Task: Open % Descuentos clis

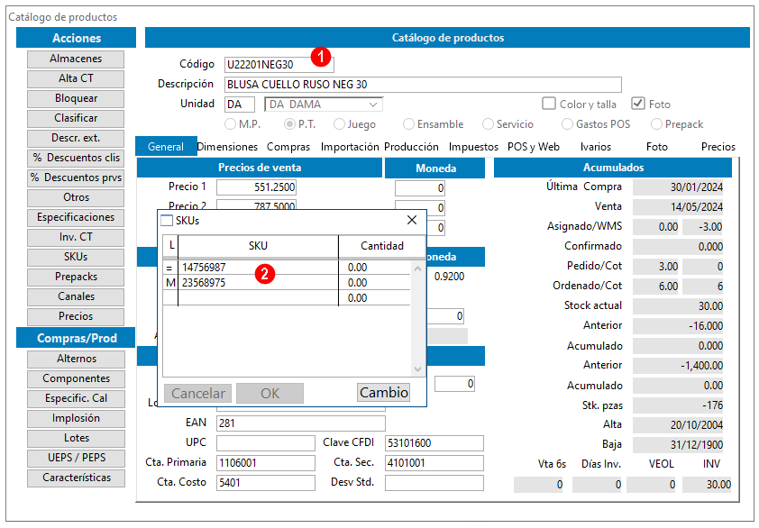Action: pos(76,159)
